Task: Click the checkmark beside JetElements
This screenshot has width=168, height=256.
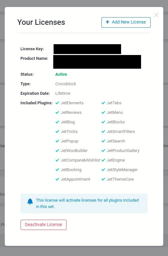Action: pyautogui.click(x=57, y=103)
